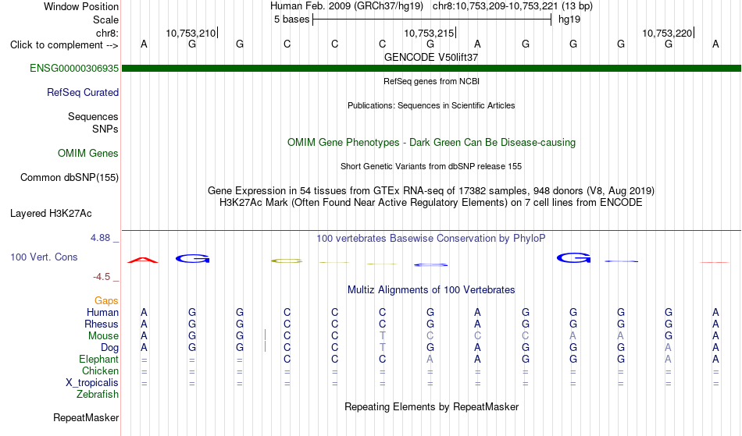Viewport: 742px width, 436px height.
Task: Open the RefSeq Curated track label
Action: 83,93
